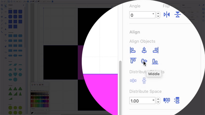The height and width of the screenshot is (115, 205).
Task: Distribute objects horizontally
Action: click(133, 81)
